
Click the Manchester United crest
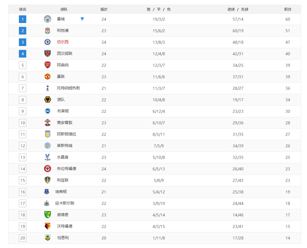pos(47,76)
